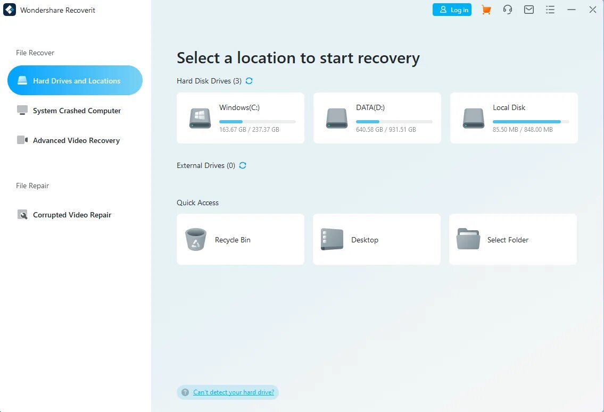The width and height of the screenshot is (604, 412).
Task: Click the Wondershare Recoverit logo icon
Action: [x=10, y=10]
